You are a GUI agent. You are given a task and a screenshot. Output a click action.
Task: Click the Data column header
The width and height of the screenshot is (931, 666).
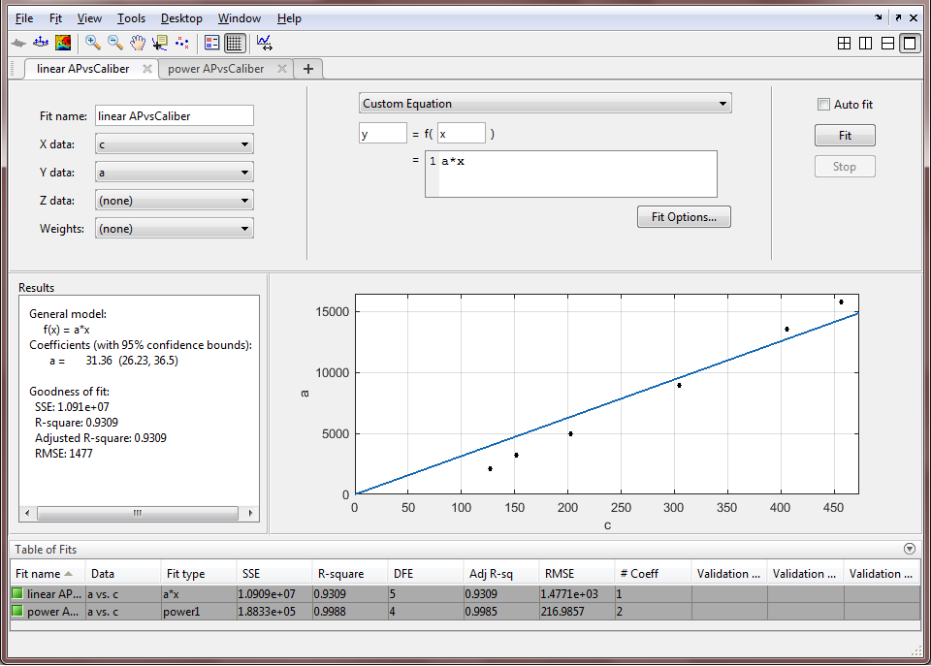tap(122, 573)
